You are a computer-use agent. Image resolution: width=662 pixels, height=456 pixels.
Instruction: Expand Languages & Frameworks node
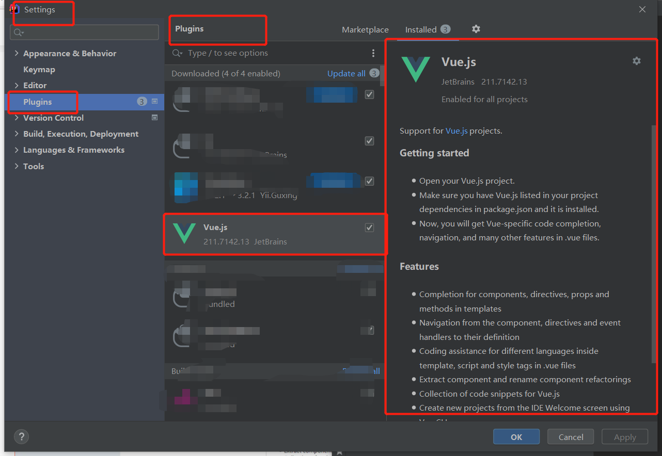tap(17, 150)
